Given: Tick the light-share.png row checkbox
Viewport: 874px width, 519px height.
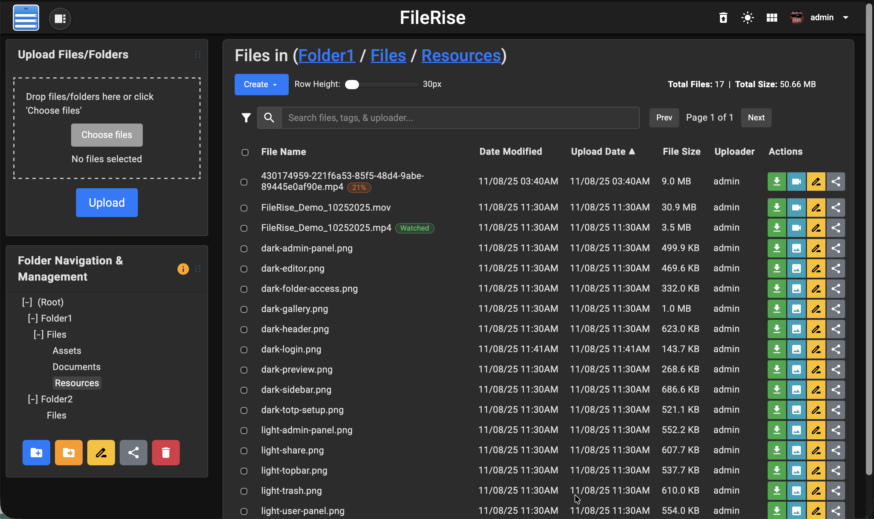Looking at the screenshot, I should (x=244, y=451).
